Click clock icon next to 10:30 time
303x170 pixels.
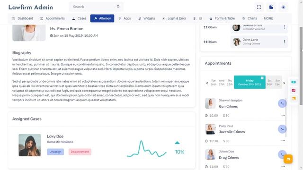click(x=206, y=141)
